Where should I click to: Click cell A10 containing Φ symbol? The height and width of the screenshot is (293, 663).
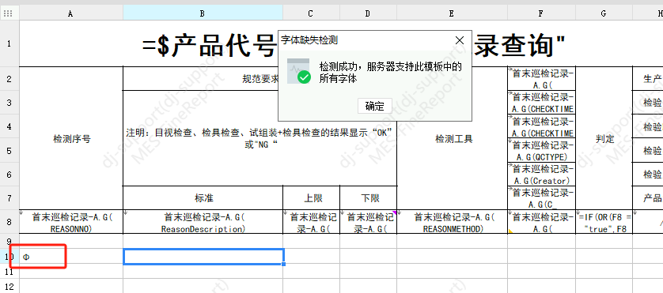(x=70, y=256)
